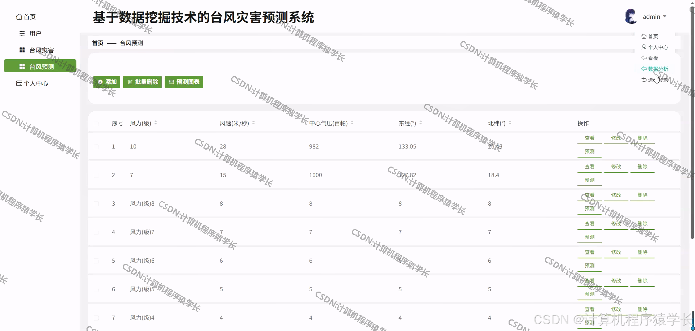Click the home icon beside 首页 in sidebar
The image size is (695, 331).
[x=19, y=17]
